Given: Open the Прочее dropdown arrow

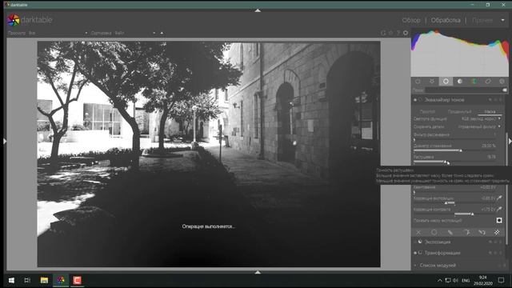Looking at the screenshot, I should click(503, 20).
